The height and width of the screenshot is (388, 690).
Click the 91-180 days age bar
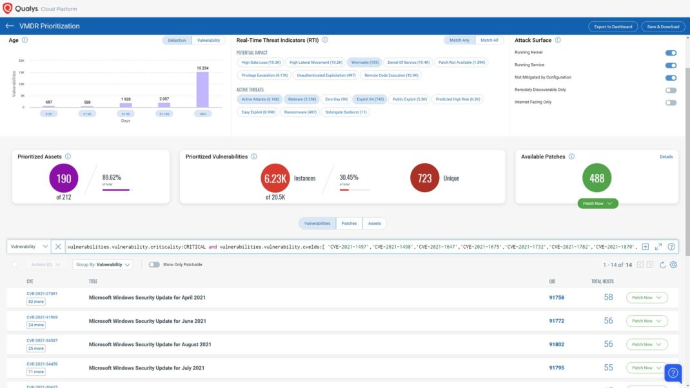coord(164,105)
